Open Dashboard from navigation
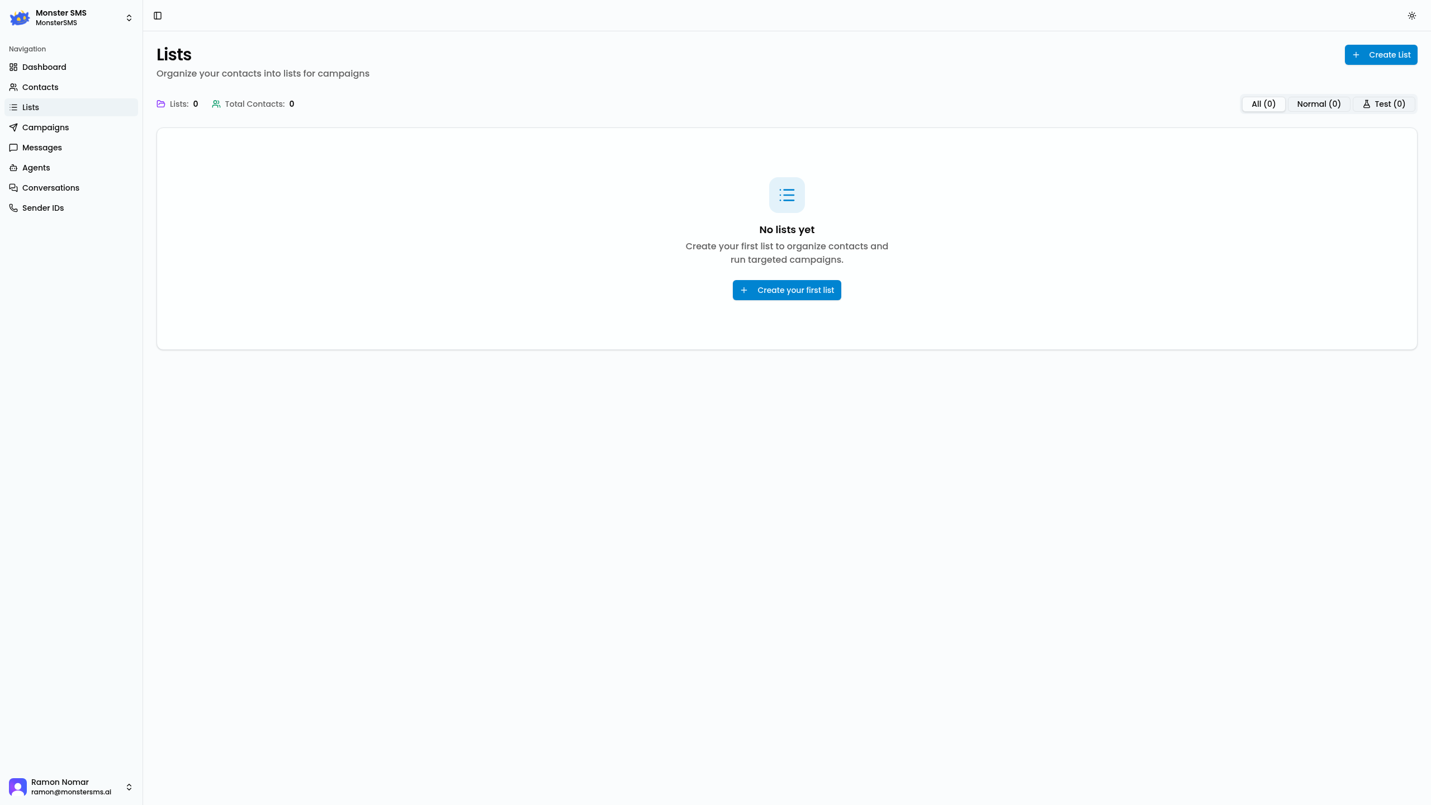 click(x=71, y=67)
